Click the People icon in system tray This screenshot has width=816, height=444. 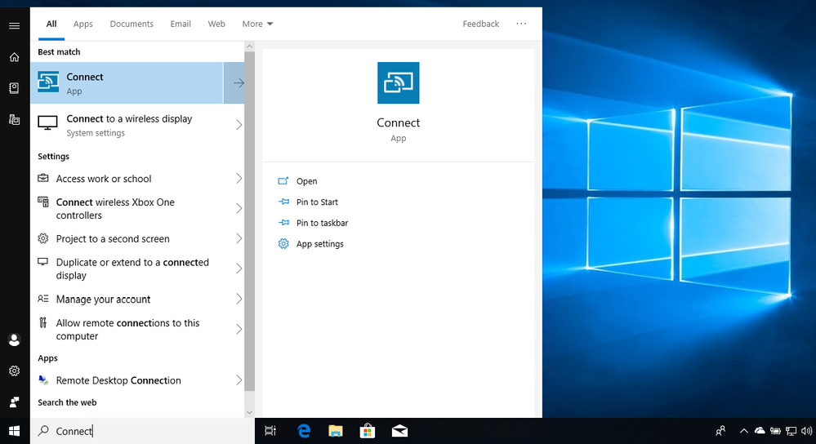[x=720, y=431]
